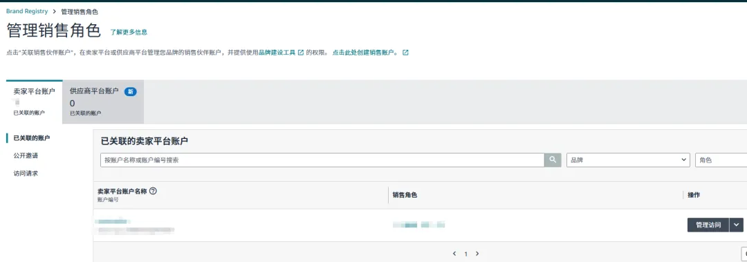The width and height of the screenshot is (747, 262).
Task: Expand the 品牌 filter dropdown
Action: coord(628,160)
